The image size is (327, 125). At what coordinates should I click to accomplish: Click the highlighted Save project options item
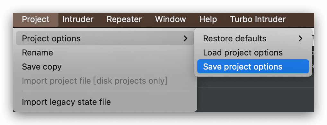click(253, 67)
